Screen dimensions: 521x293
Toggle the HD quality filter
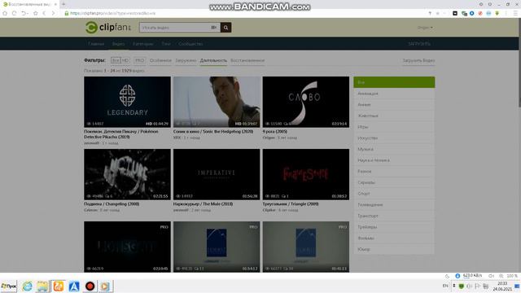tap(125, 60)
